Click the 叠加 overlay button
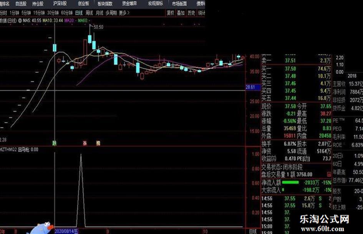 (181, 13)
